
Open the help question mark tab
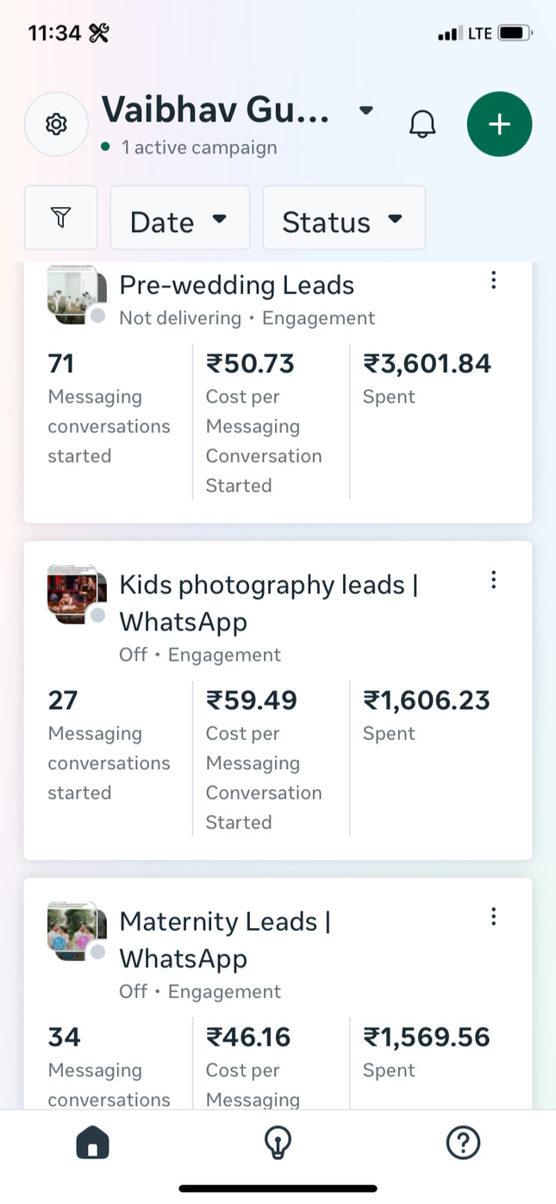[x=463, y=1144]
